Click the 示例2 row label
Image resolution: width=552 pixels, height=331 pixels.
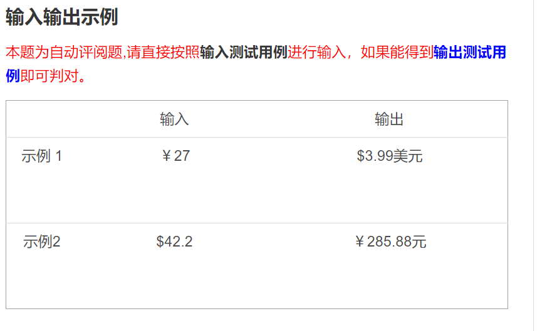[41, 242]
